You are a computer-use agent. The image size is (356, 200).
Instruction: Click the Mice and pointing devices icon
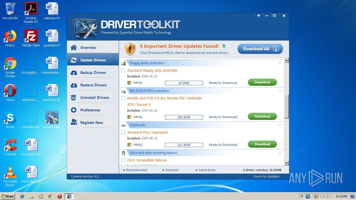pos(123,153)
